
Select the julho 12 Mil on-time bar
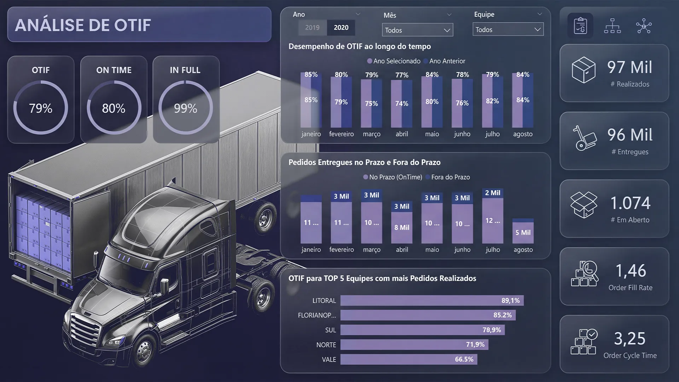click(x=493, y=221)
